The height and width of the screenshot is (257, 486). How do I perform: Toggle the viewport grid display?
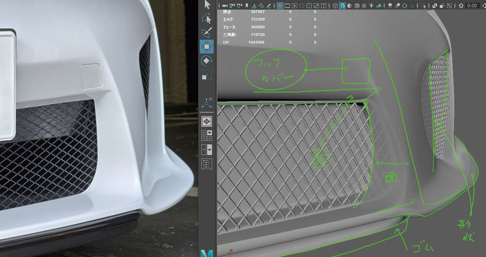[x=280, y=6]
